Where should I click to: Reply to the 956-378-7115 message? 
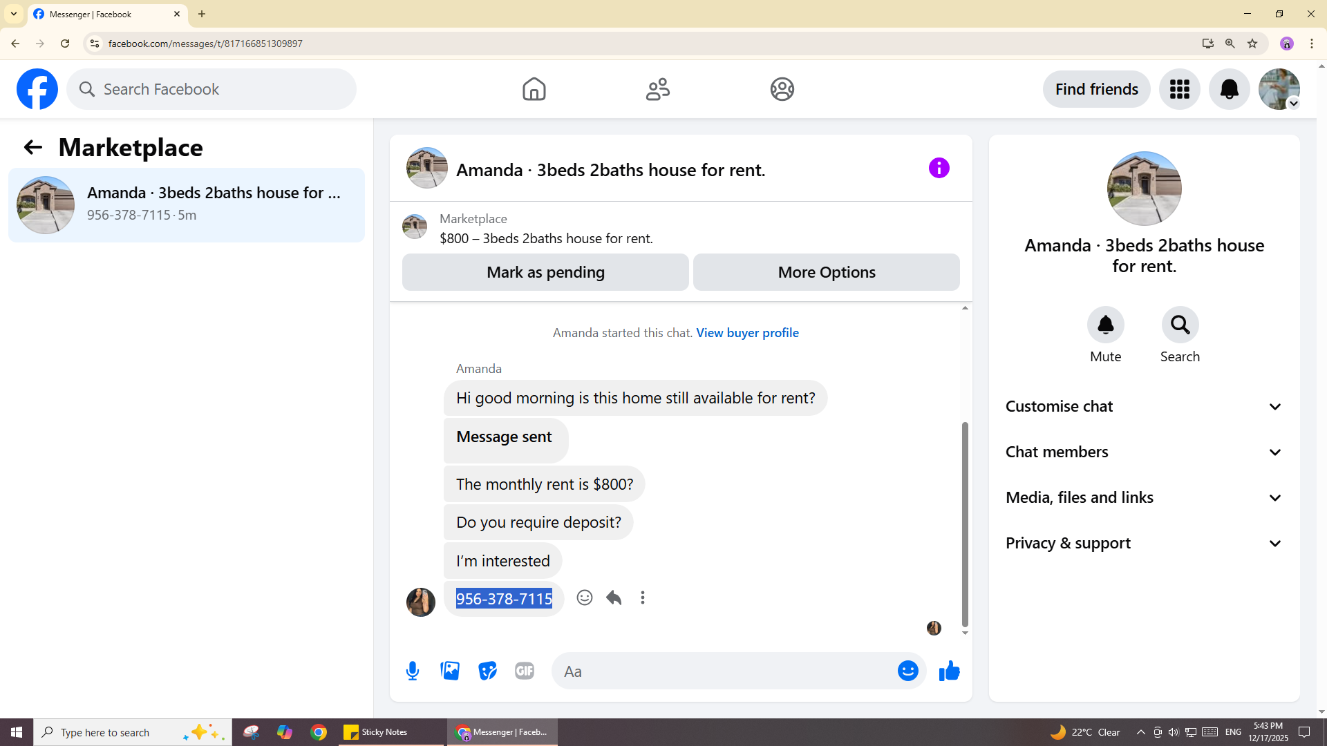point(614,597)
